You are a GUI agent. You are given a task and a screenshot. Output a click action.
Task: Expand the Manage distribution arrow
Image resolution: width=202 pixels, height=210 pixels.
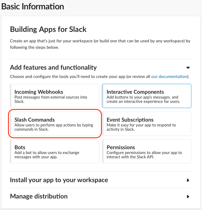coord(188,197)
